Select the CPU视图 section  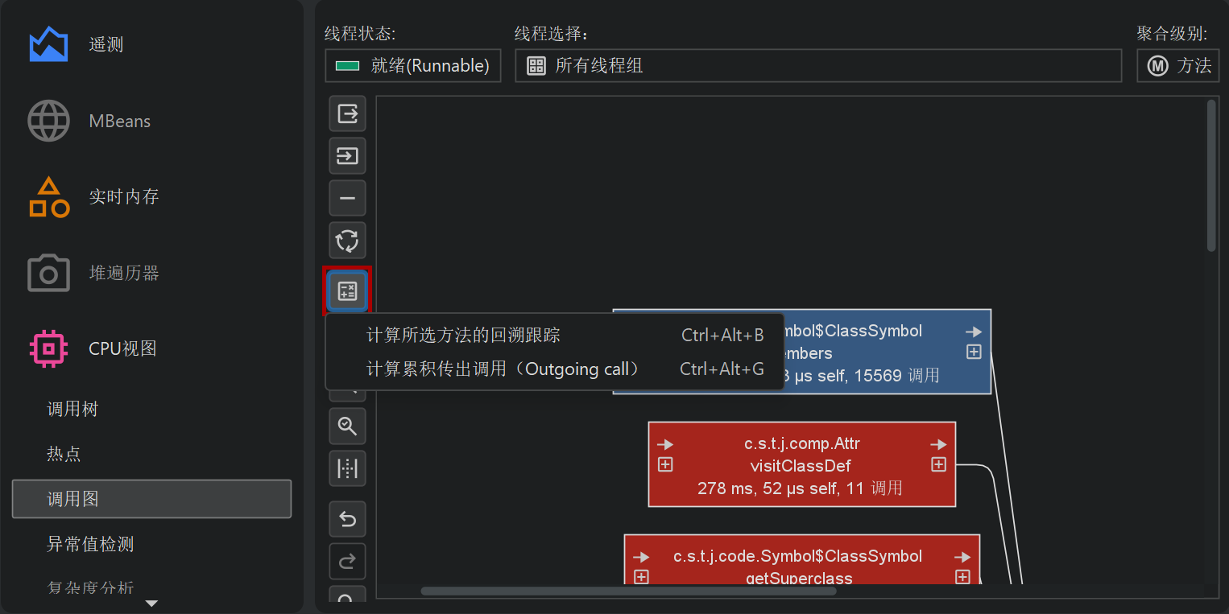click(151, 348)
